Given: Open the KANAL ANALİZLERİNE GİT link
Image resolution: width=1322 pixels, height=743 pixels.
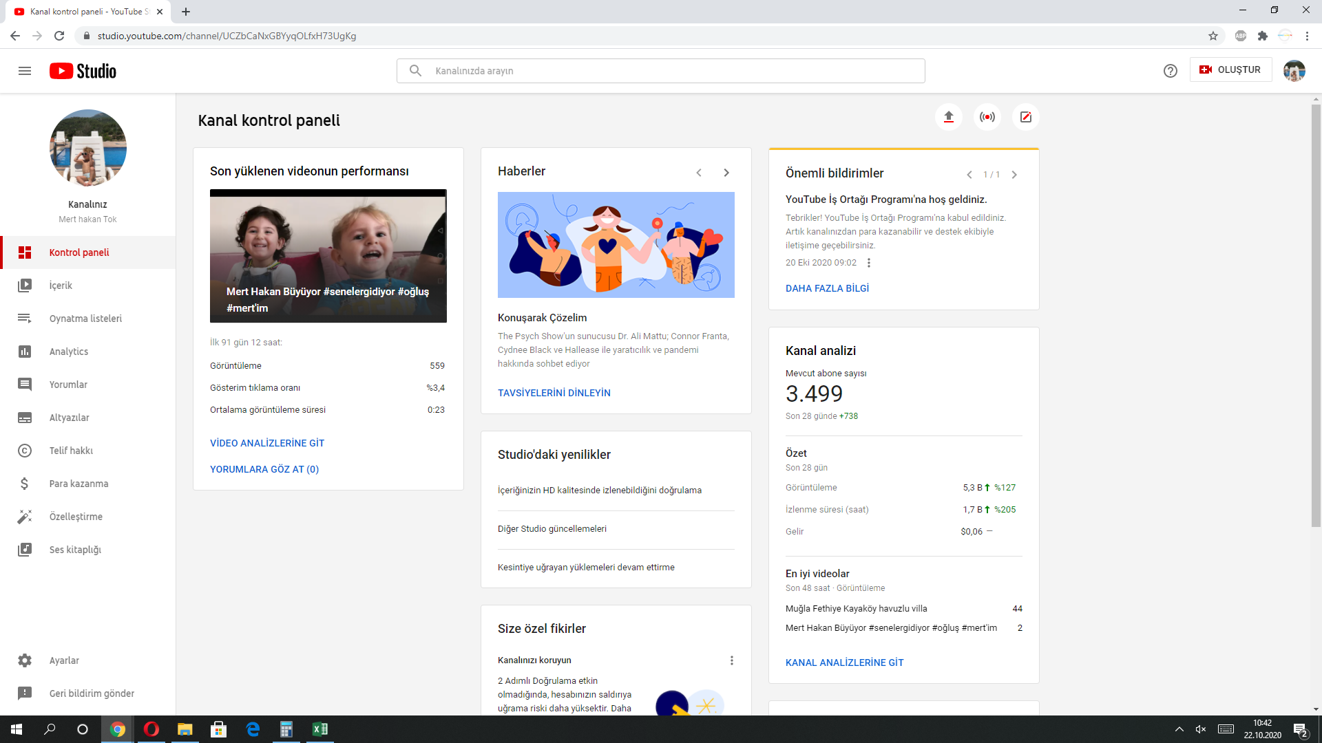Looking at the screenshot, I should [x=844, y=663].
